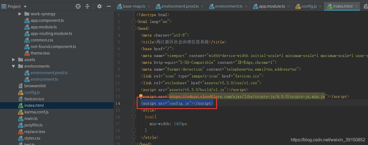
Task: Close the base-map.ts tab
Action: 149,7
